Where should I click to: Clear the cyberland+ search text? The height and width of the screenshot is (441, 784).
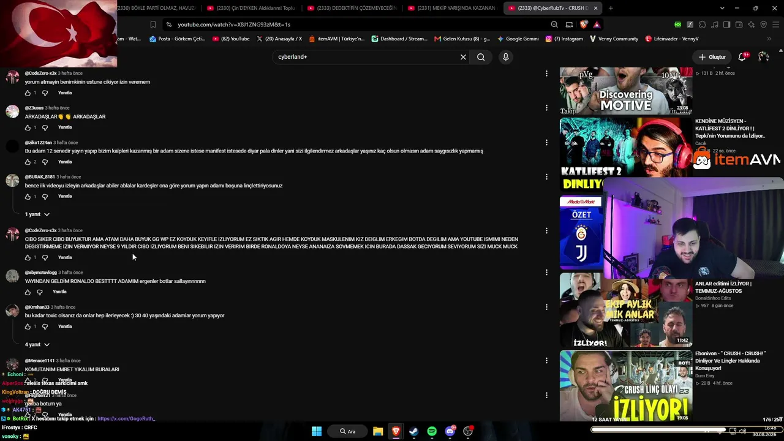click(x=463, y=57)
